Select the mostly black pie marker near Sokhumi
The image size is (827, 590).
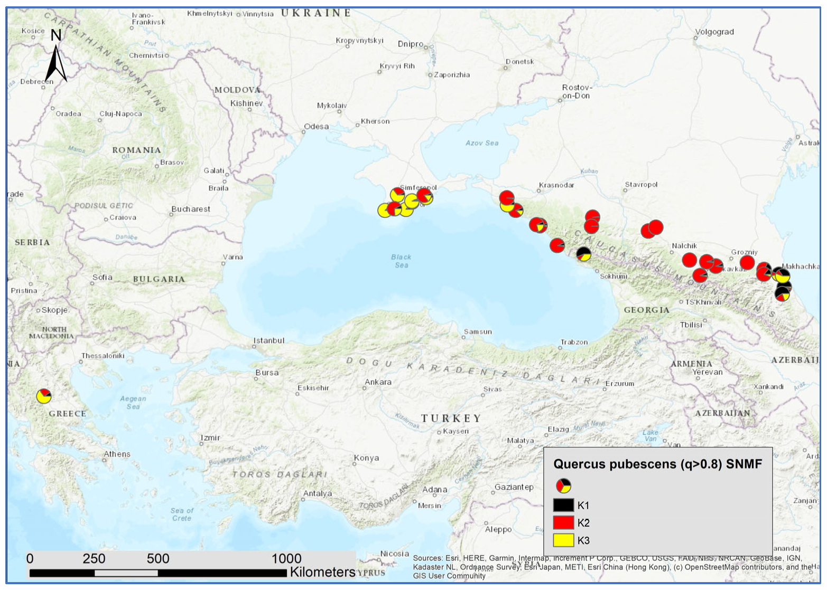point(583,254)
